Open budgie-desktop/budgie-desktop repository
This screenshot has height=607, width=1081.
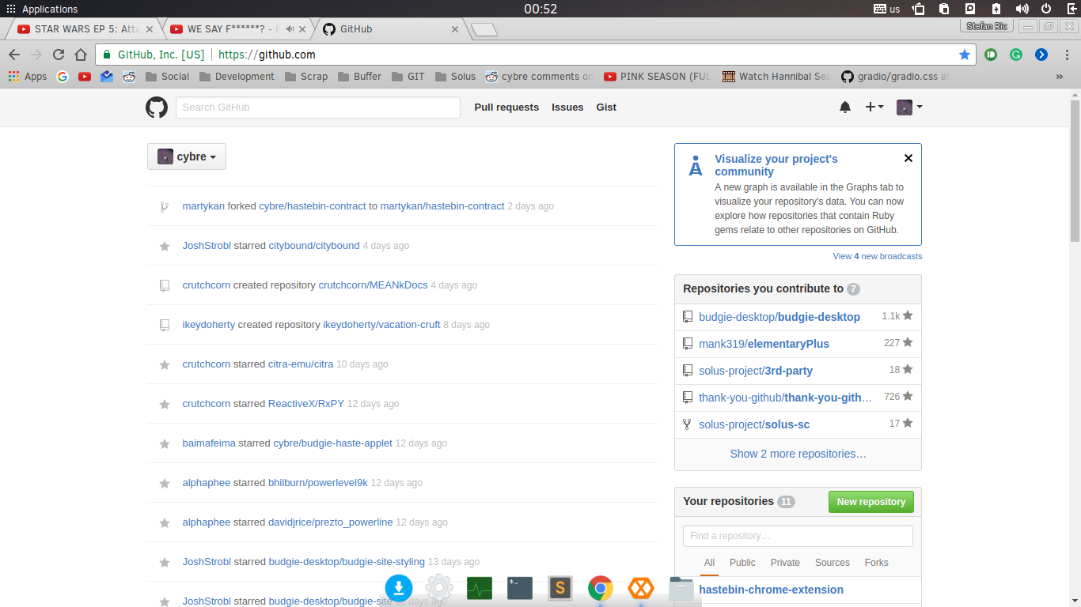click(779, 317)
